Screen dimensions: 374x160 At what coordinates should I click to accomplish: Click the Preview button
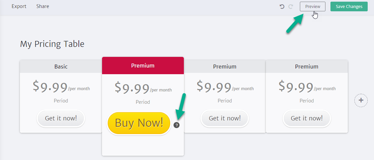[x=312, y=7]
